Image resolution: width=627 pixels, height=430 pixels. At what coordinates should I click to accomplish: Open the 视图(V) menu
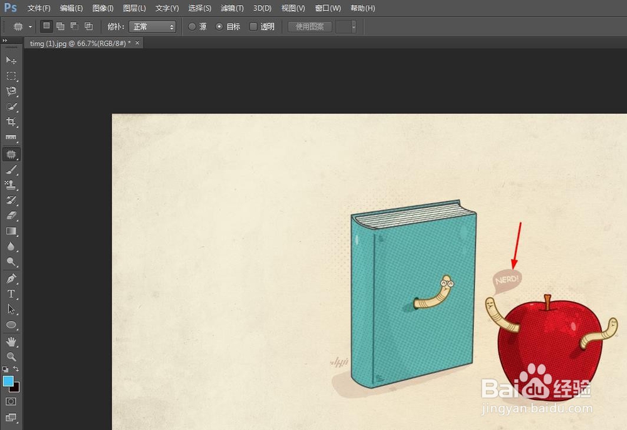tap(293, 8)
